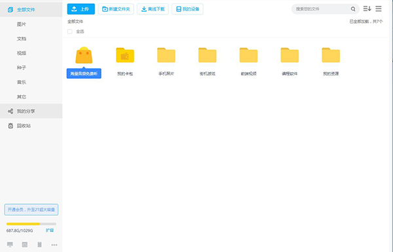Click the blue 上传 upload button
Image resolution: width=393 pixels, height=252 pixels.
coord(81,9)
